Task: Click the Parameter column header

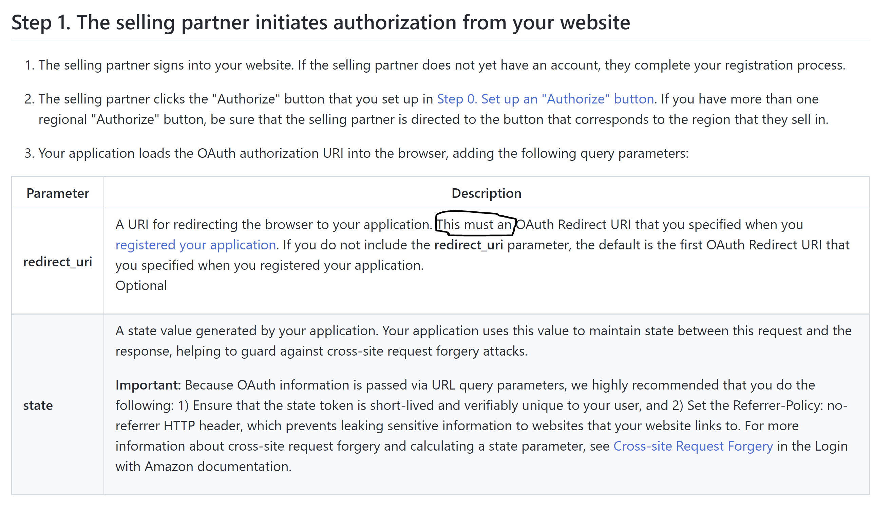Action: pos(58,193)
